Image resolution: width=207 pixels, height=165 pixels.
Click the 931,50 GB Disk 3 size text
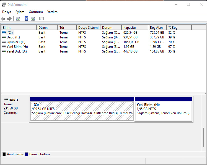tap(11, 108)
